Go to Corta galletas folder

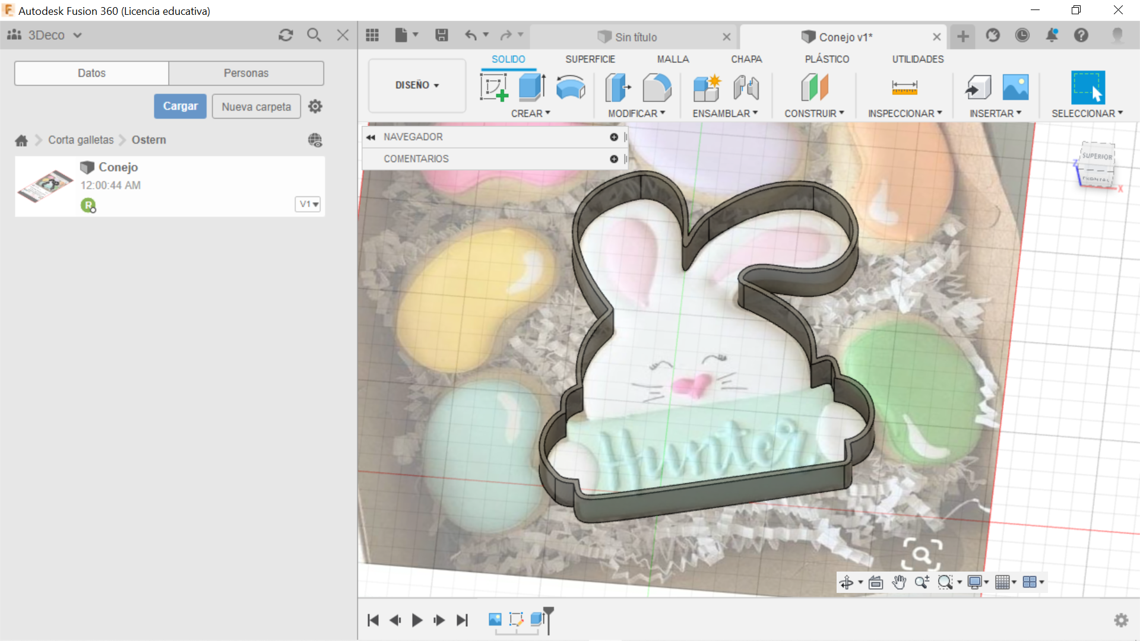tap(81, 140)
